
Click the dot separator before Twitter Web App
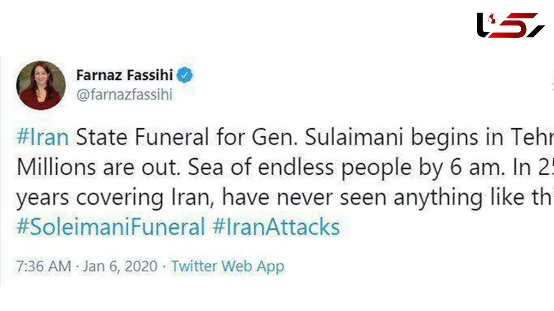point(164,267)
